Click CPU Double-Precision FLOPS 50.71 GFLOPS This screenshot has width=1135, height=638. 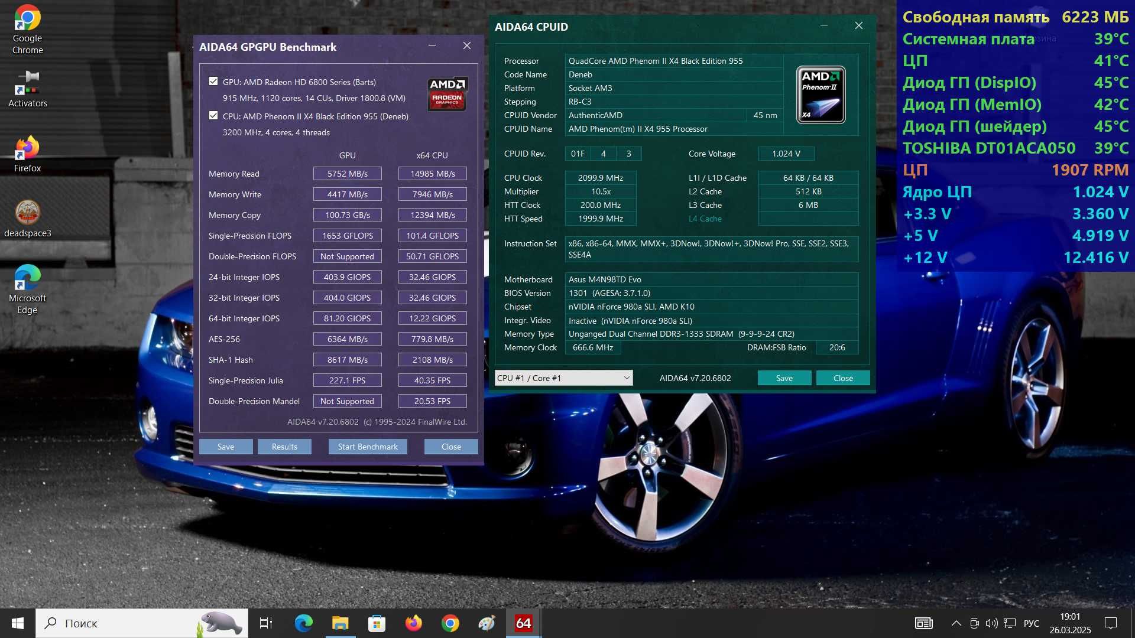[433, 256]
